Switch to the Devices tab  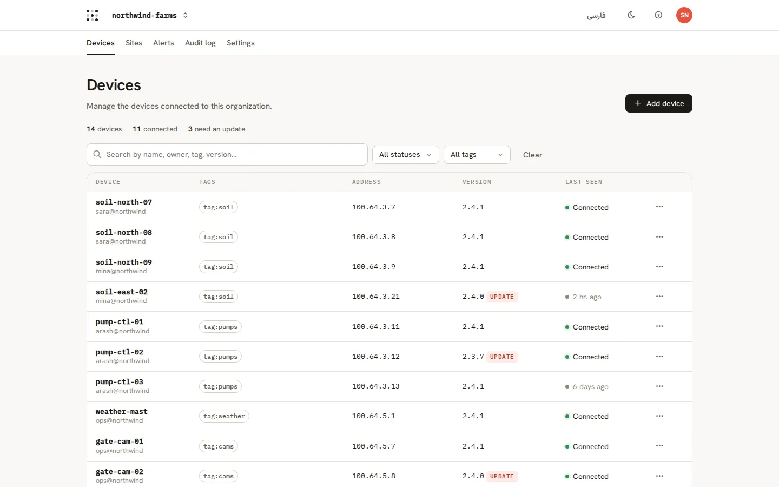coord(101,43)
